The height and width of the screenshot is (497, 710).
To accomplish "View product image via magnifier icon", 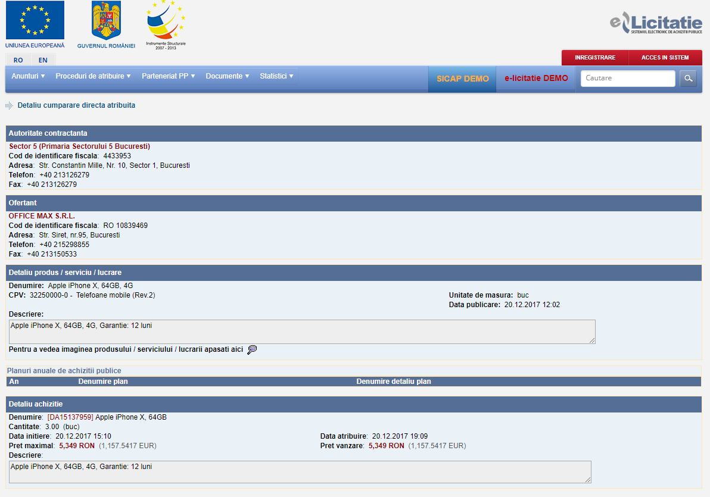I will 252,349.
